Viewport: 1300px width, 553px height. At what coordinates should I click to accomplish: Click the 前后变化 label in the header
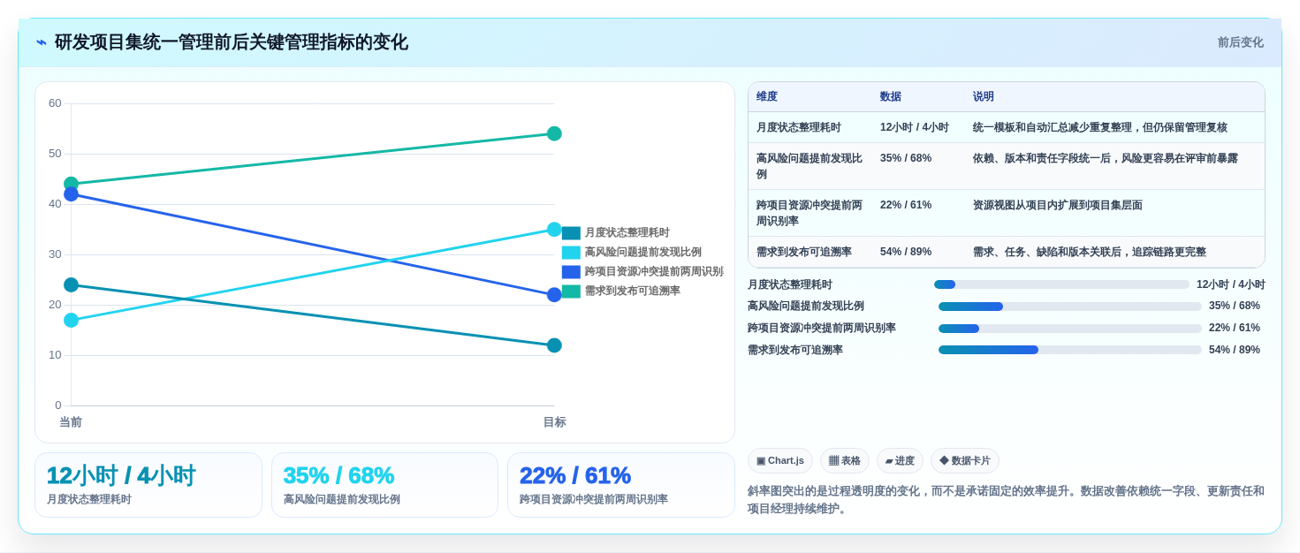1240,42
